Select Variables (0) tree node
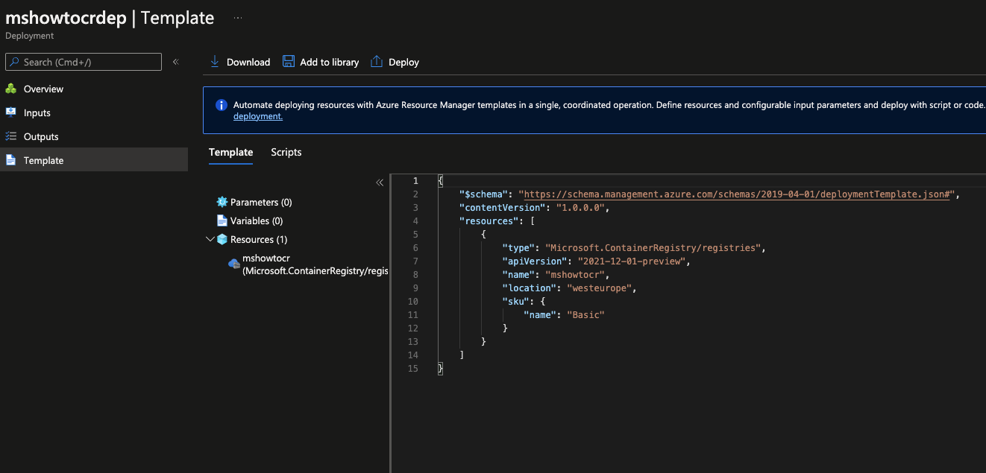The height and width of the screenshot is (473, 986). pyautogui.click(x=257, y=220)
